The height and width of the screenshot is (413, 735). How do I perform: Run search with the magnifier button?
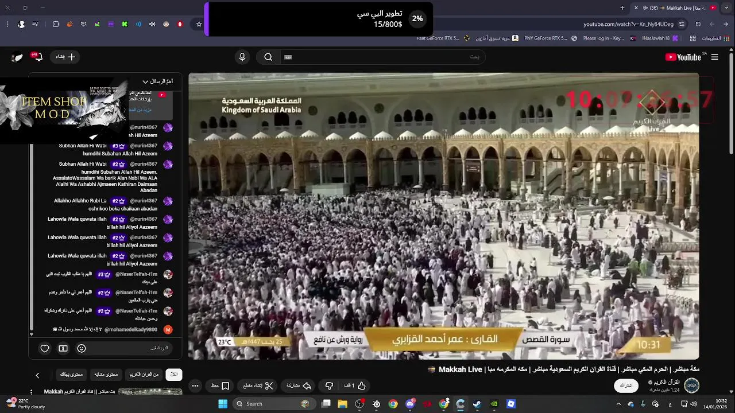click(x=268, y=57)
